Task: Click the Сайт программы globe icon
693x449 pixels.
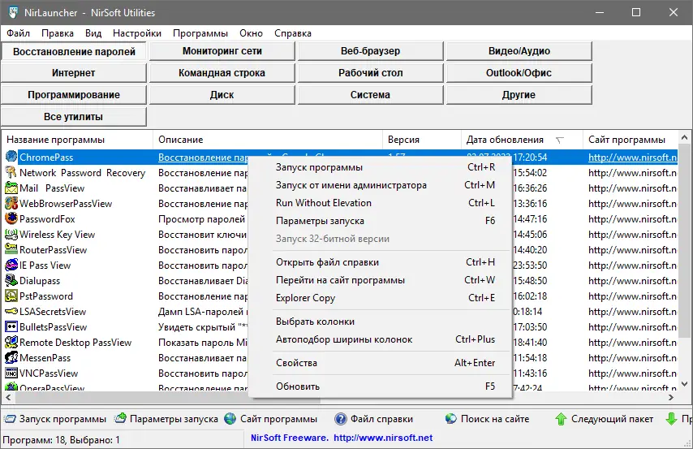Action: tap(230, 418)
